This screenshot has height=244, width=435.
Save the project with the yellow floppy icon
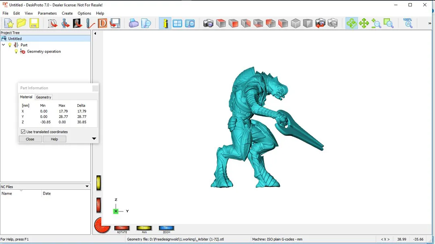[x=34, y=23]
